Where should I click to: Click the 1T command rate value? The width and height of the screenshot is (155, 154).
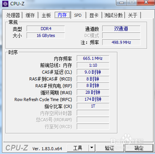[x=93, y=106]
